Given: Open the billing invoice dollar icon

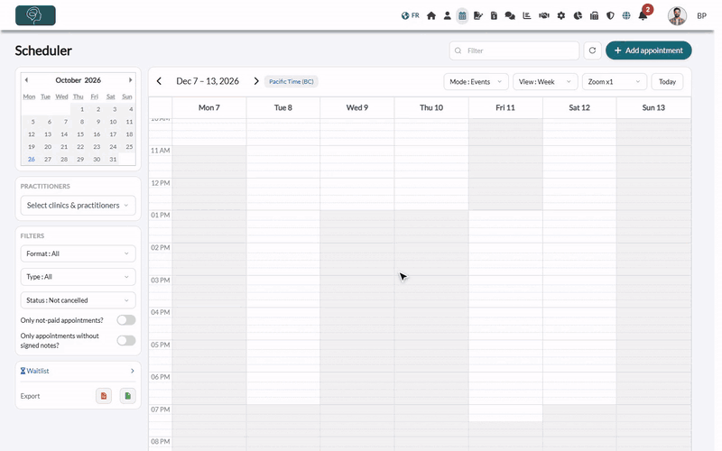Looking at the screenshot, I should click(494, 15).
